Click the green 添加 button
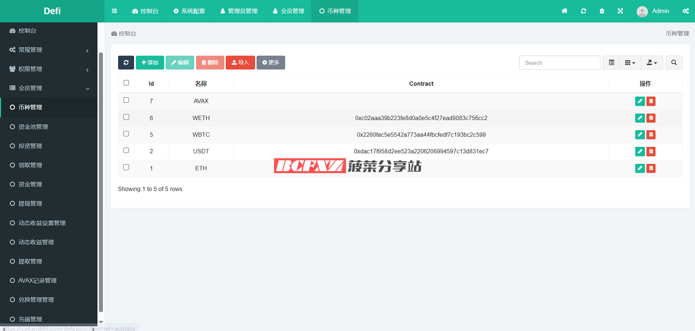Screen dimensions: 695x331 click(x=150, y=63)
